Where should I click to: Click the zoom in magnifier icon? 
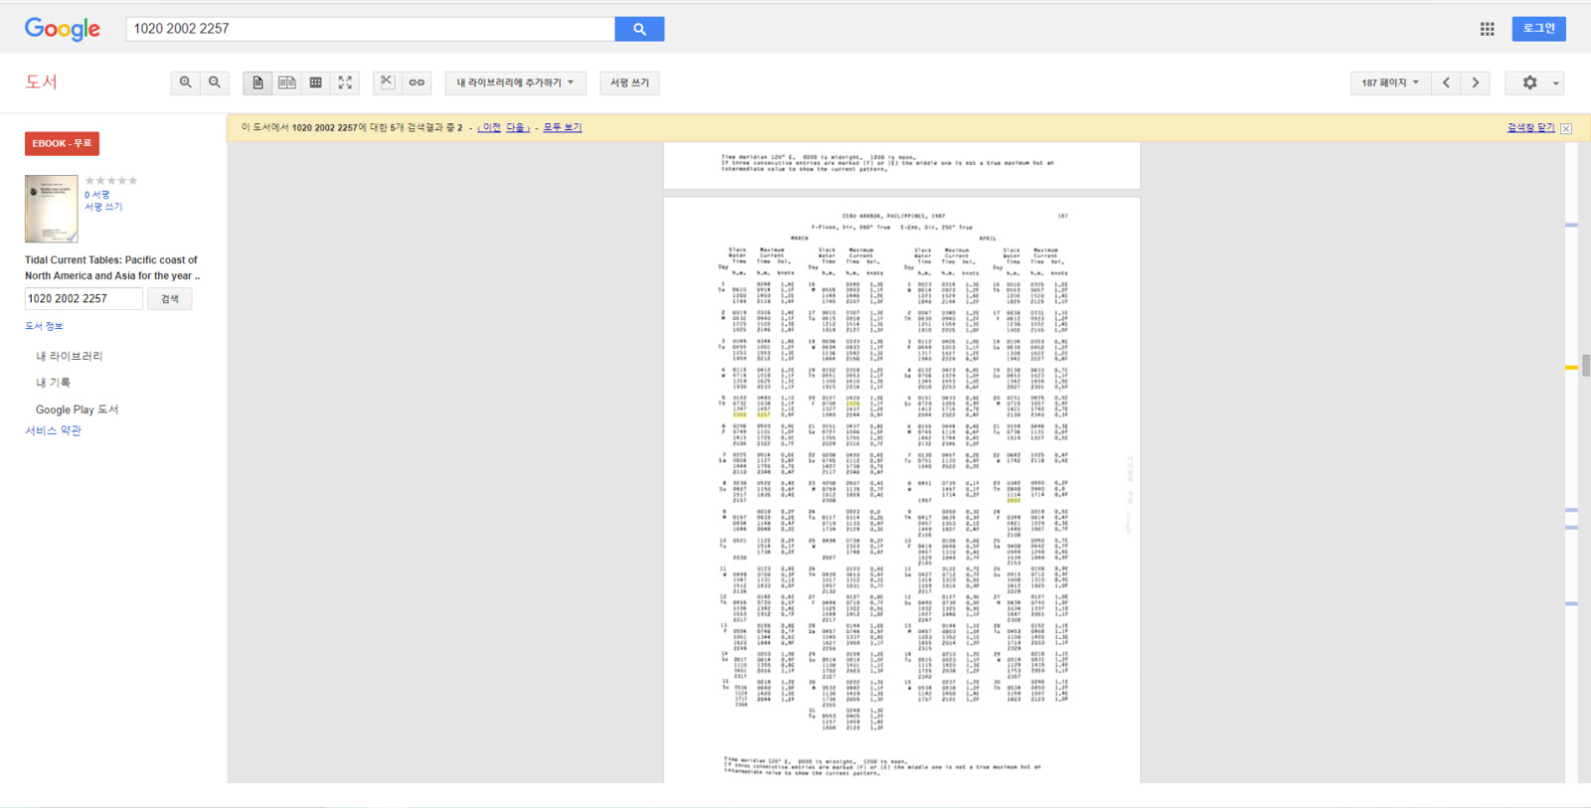pos(185,82)
